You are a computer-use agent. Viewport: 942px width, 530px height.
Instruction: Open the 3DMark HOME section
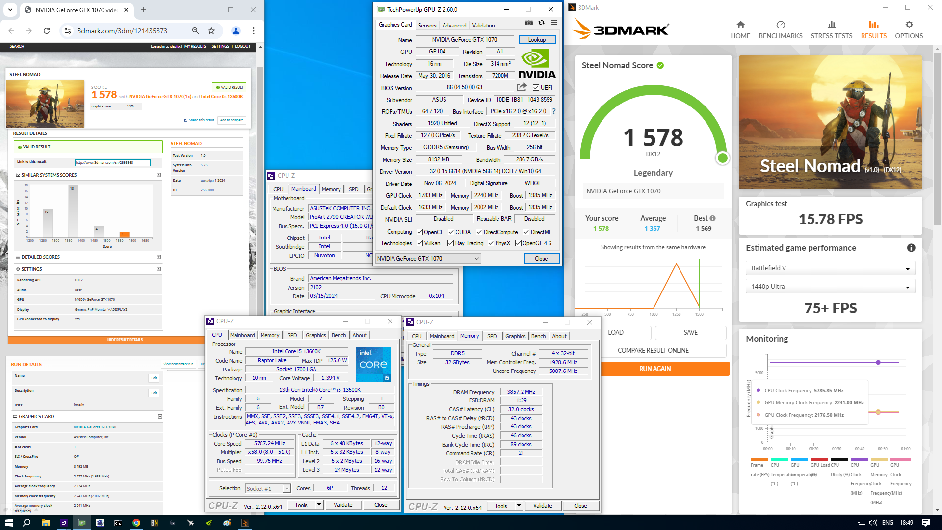740,30
